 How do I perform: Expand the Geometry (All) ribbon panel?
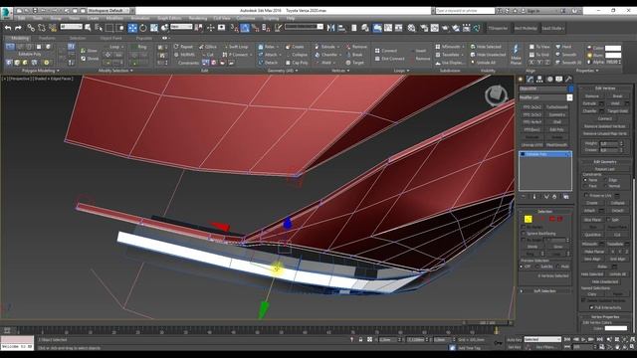(283, 71)
